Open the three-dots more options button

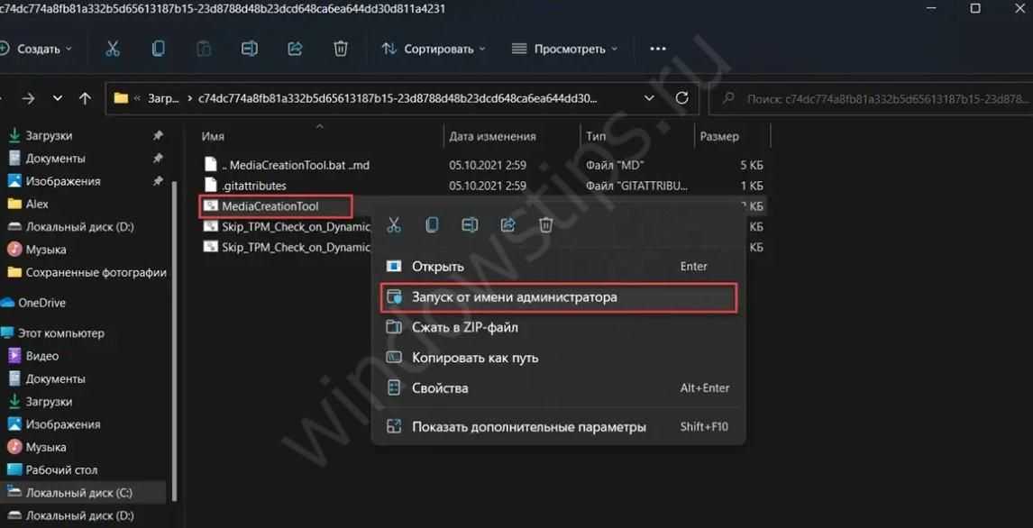click(658, 49)
